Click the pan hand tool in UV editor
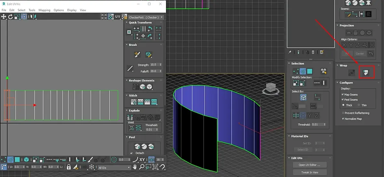Image resolution: width=384 pixels, height=177 pixels. [135, 167]
